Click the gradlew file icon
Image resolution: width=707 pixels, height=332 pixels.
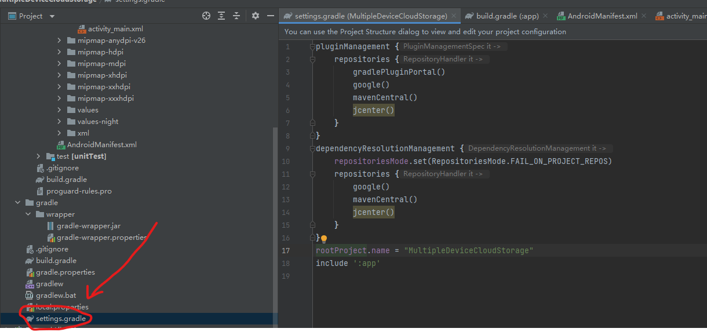point(30,284)
